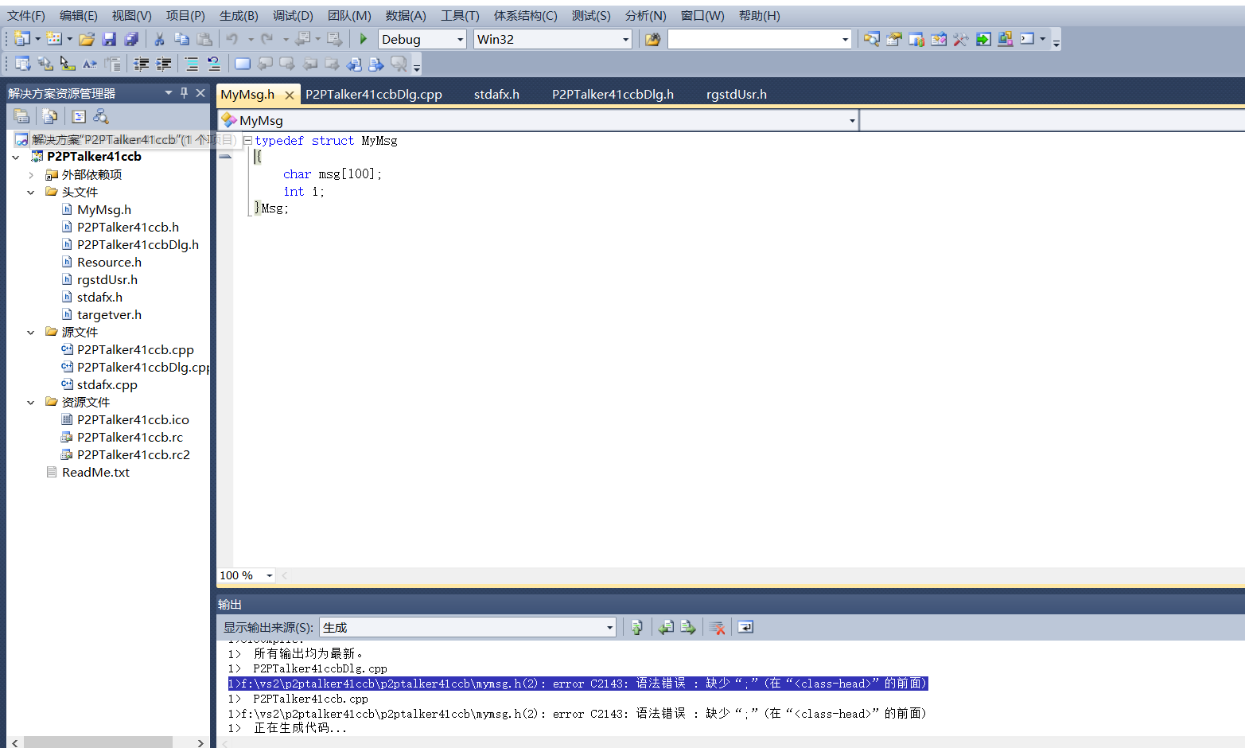Toggle word wrap in Output pane
The width and height of the screenshot is (1245, 748).
[745, 628]
